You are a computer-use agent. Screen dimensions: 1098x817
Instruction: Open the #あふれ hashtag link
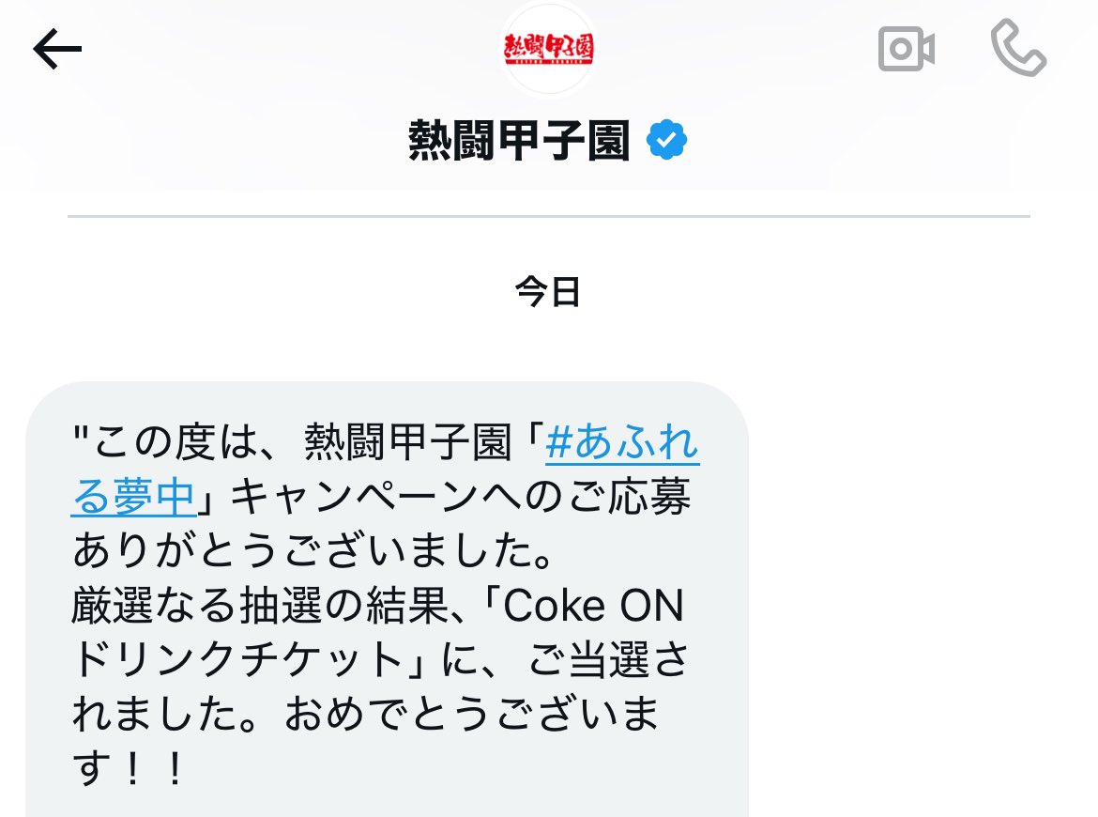click(x=622, y=442)
